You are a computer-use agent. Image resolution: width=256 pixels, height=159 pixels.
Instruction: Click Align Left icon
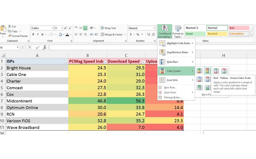76,35
